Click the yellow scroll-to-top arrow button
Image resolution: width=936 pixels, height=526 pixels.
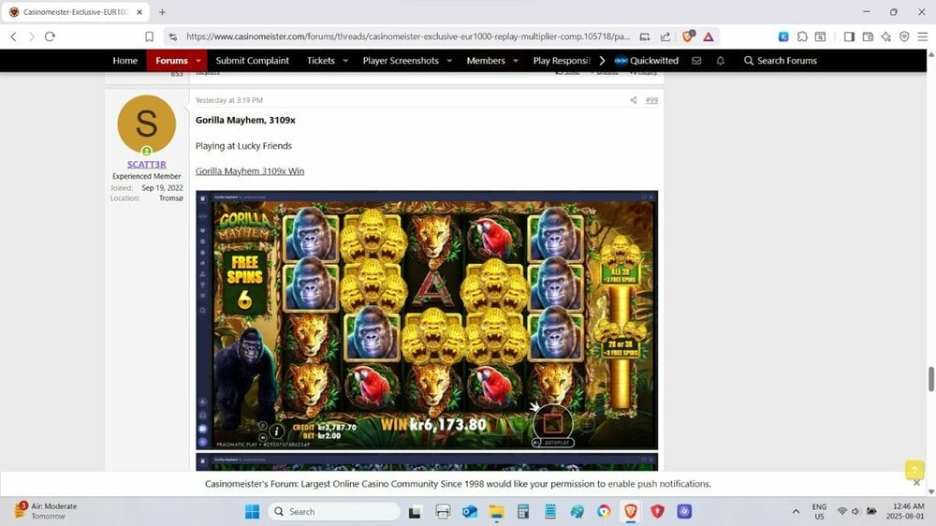click(914, 469)
